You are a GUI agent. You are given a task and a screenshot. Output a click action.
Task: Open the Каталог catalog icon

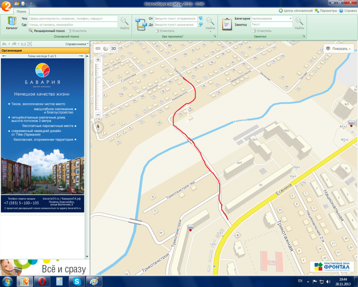[12, 23]
